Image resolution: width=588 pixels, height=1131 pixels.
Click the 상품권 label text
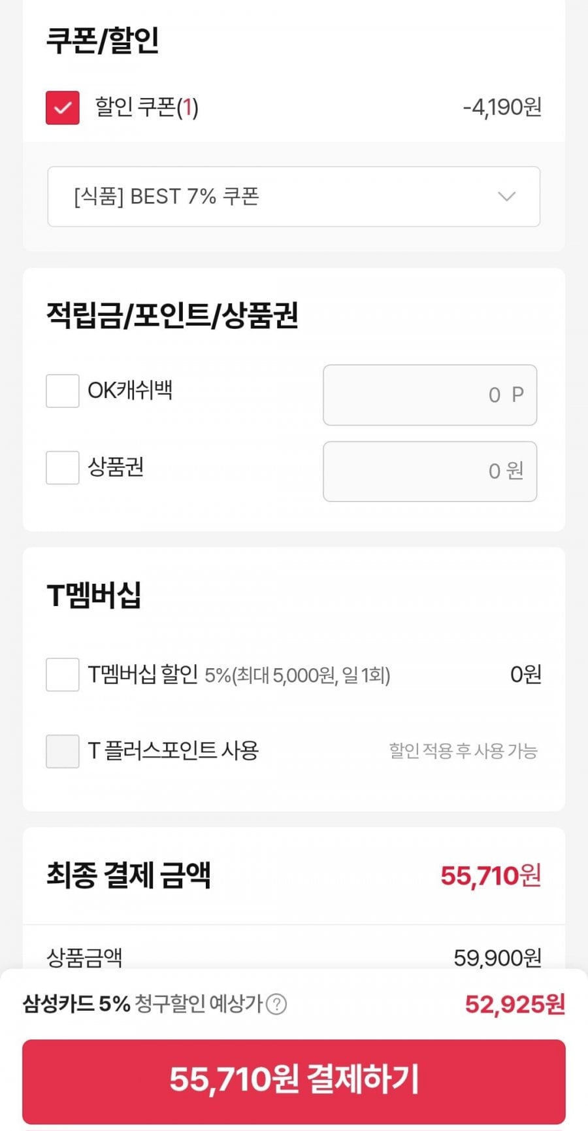click(x=116, y=467)
